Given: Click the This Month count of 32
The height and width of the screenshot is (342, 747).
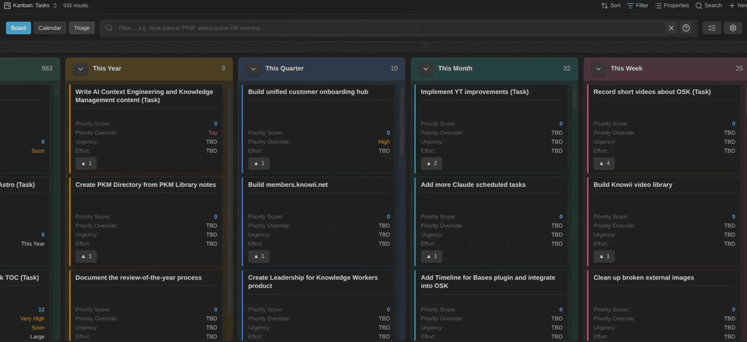Looking at the screenshot, I should [x=566, y=68].
